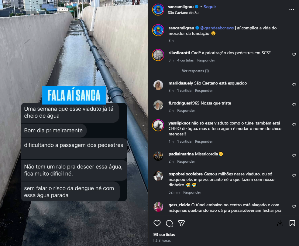This screenshot has height=246, width=299.
Task: Reply to ospobrelocofebre's comment
Action: click(192, 192)
